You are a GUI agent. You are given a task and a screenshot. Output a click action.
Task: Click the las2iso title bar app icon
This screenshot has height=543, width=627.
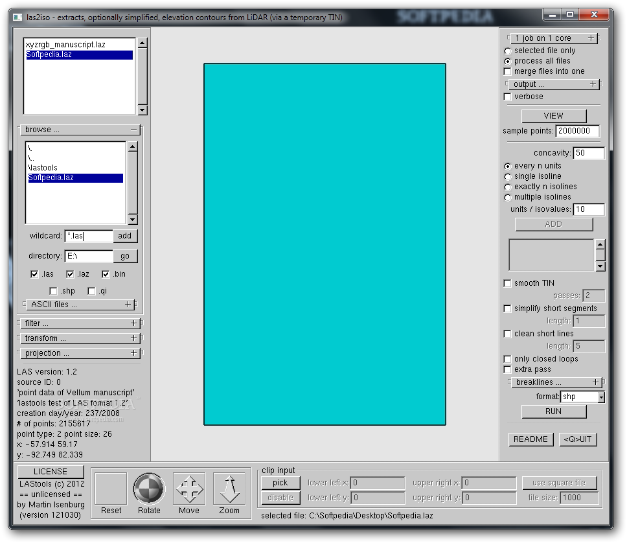click(x=17, y=17)
